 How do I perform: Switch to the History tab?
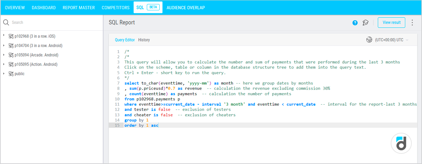144,40
